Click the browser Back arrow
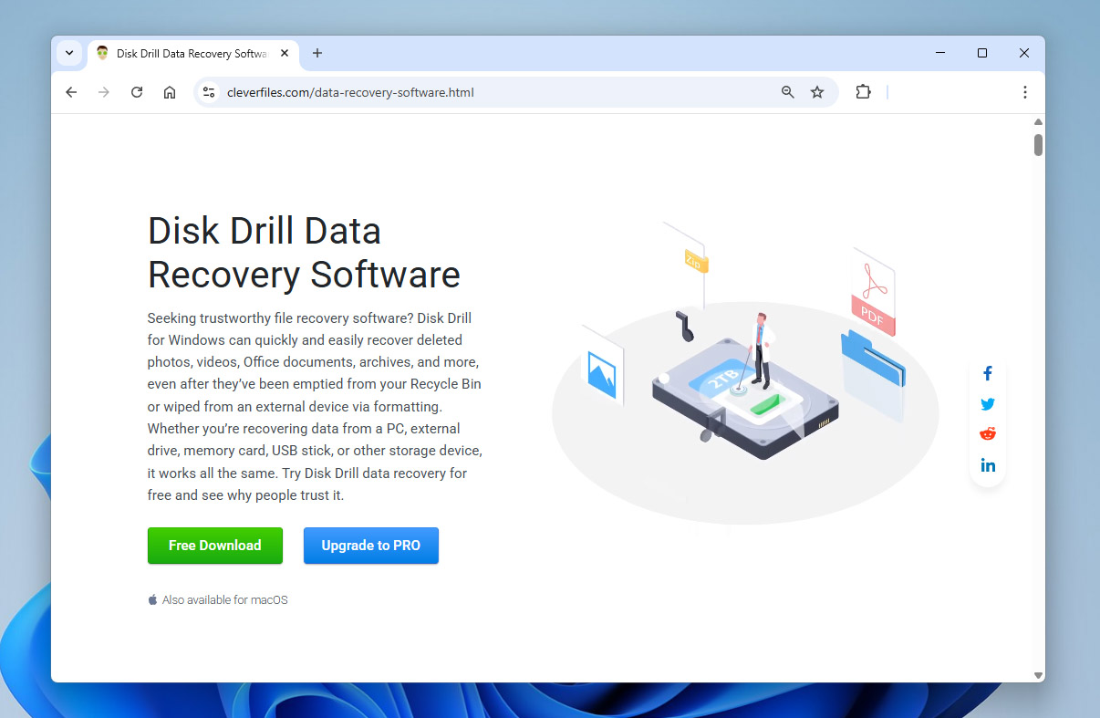The width and height of the screenshot is (1100, 718). point(71,92)
